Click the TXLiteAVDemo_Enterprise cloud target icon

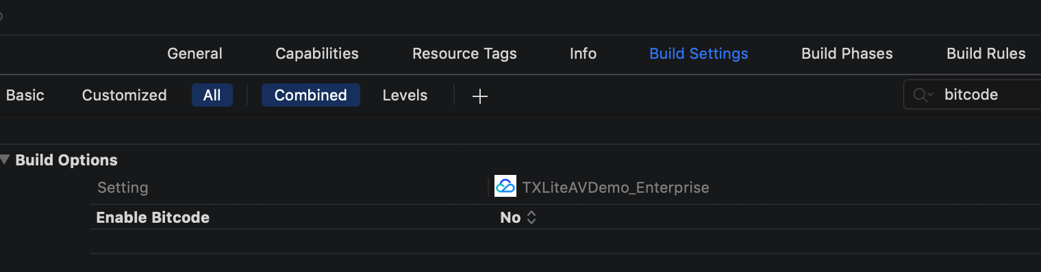(x=505, y=187)
